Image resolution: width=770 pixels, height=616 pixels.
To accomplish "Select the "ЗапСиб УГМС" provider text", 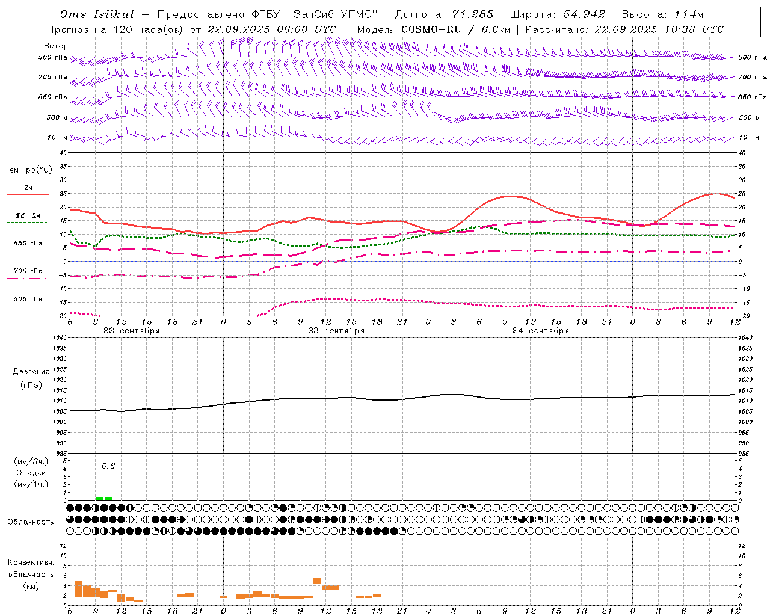I will pyautogui.click(x=333, y=14).
